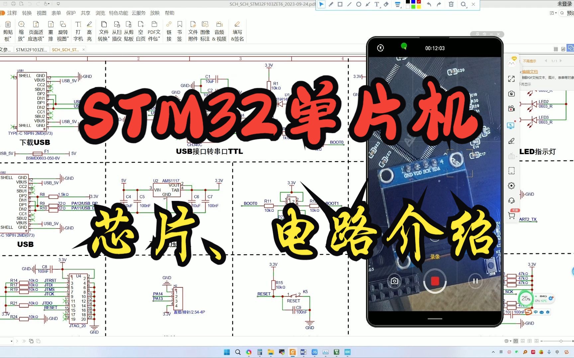Expand the 文件转换 dropdown
This screenshot has height=358, width=574.
click(x=104, y=31)
